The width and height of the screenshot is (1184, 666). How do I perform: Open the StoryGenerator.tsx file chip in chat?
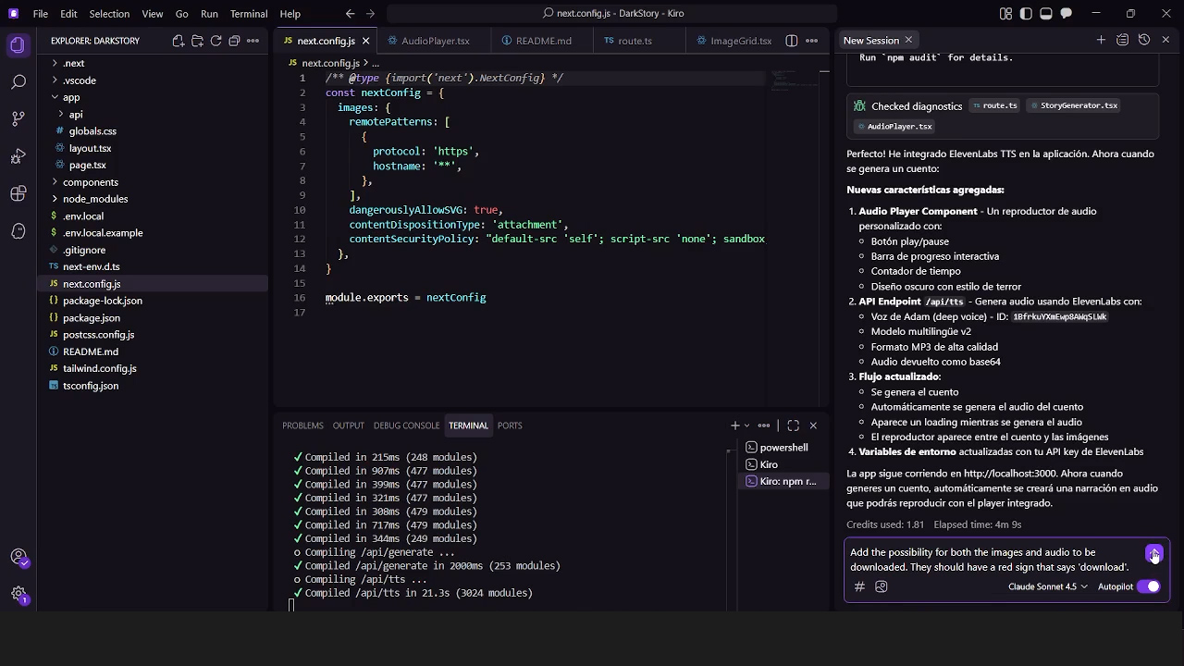(x=1073, y=105)
